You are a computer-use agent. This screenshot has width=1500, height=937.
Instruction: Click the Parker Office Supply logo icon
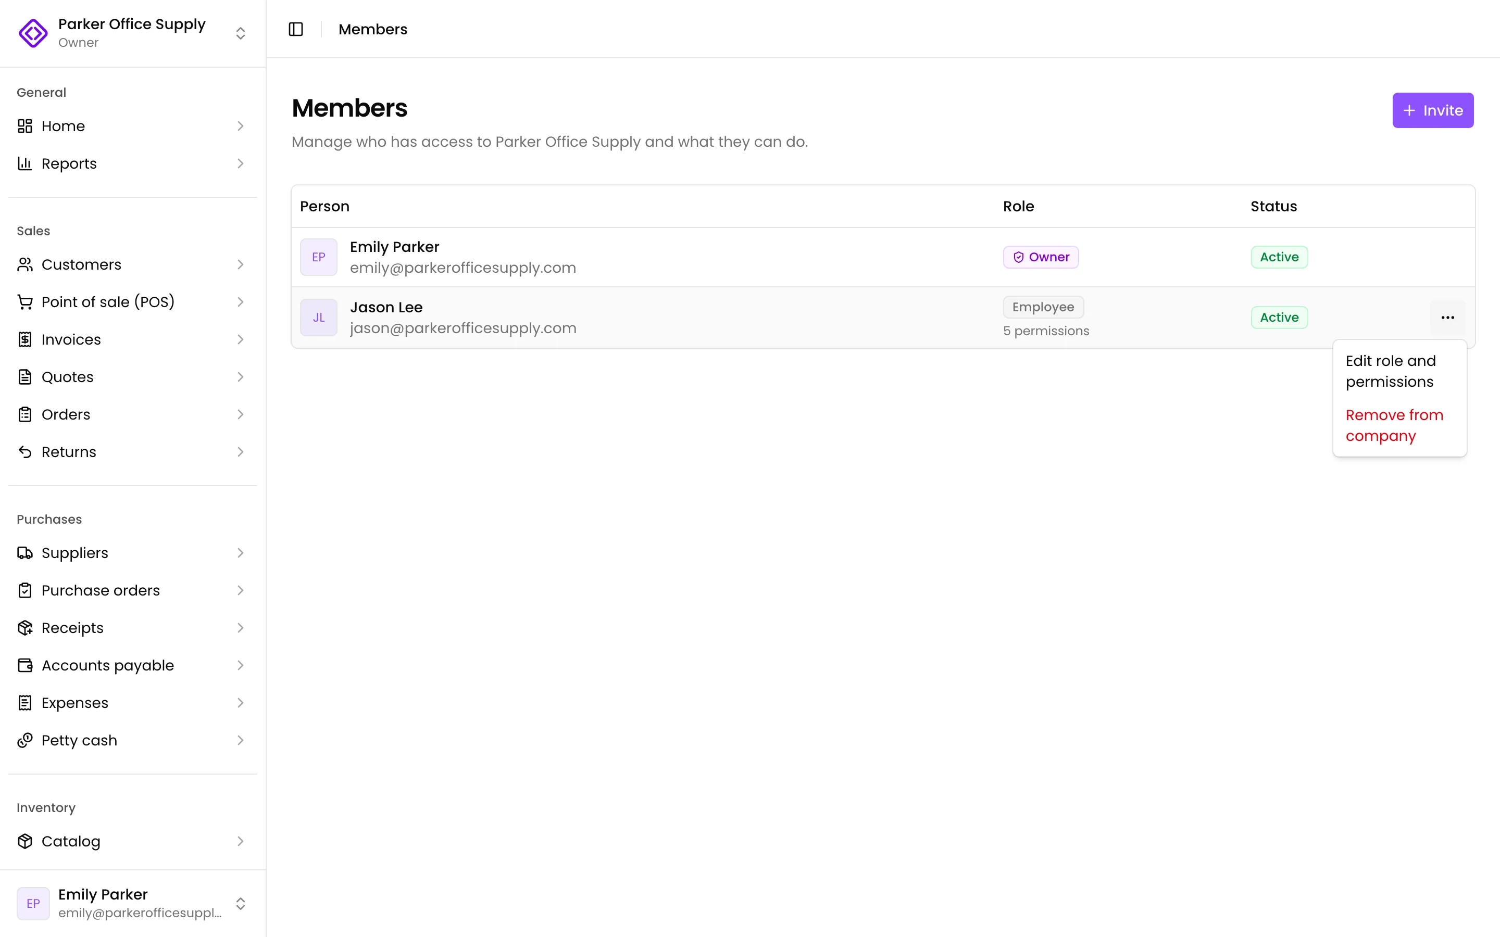click(x=33, y=33)
